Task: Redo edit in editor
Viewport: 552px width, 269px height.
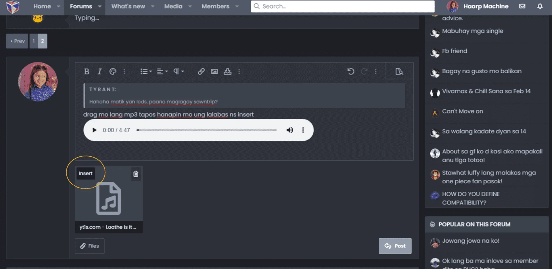Action: (x=364, y=71)
